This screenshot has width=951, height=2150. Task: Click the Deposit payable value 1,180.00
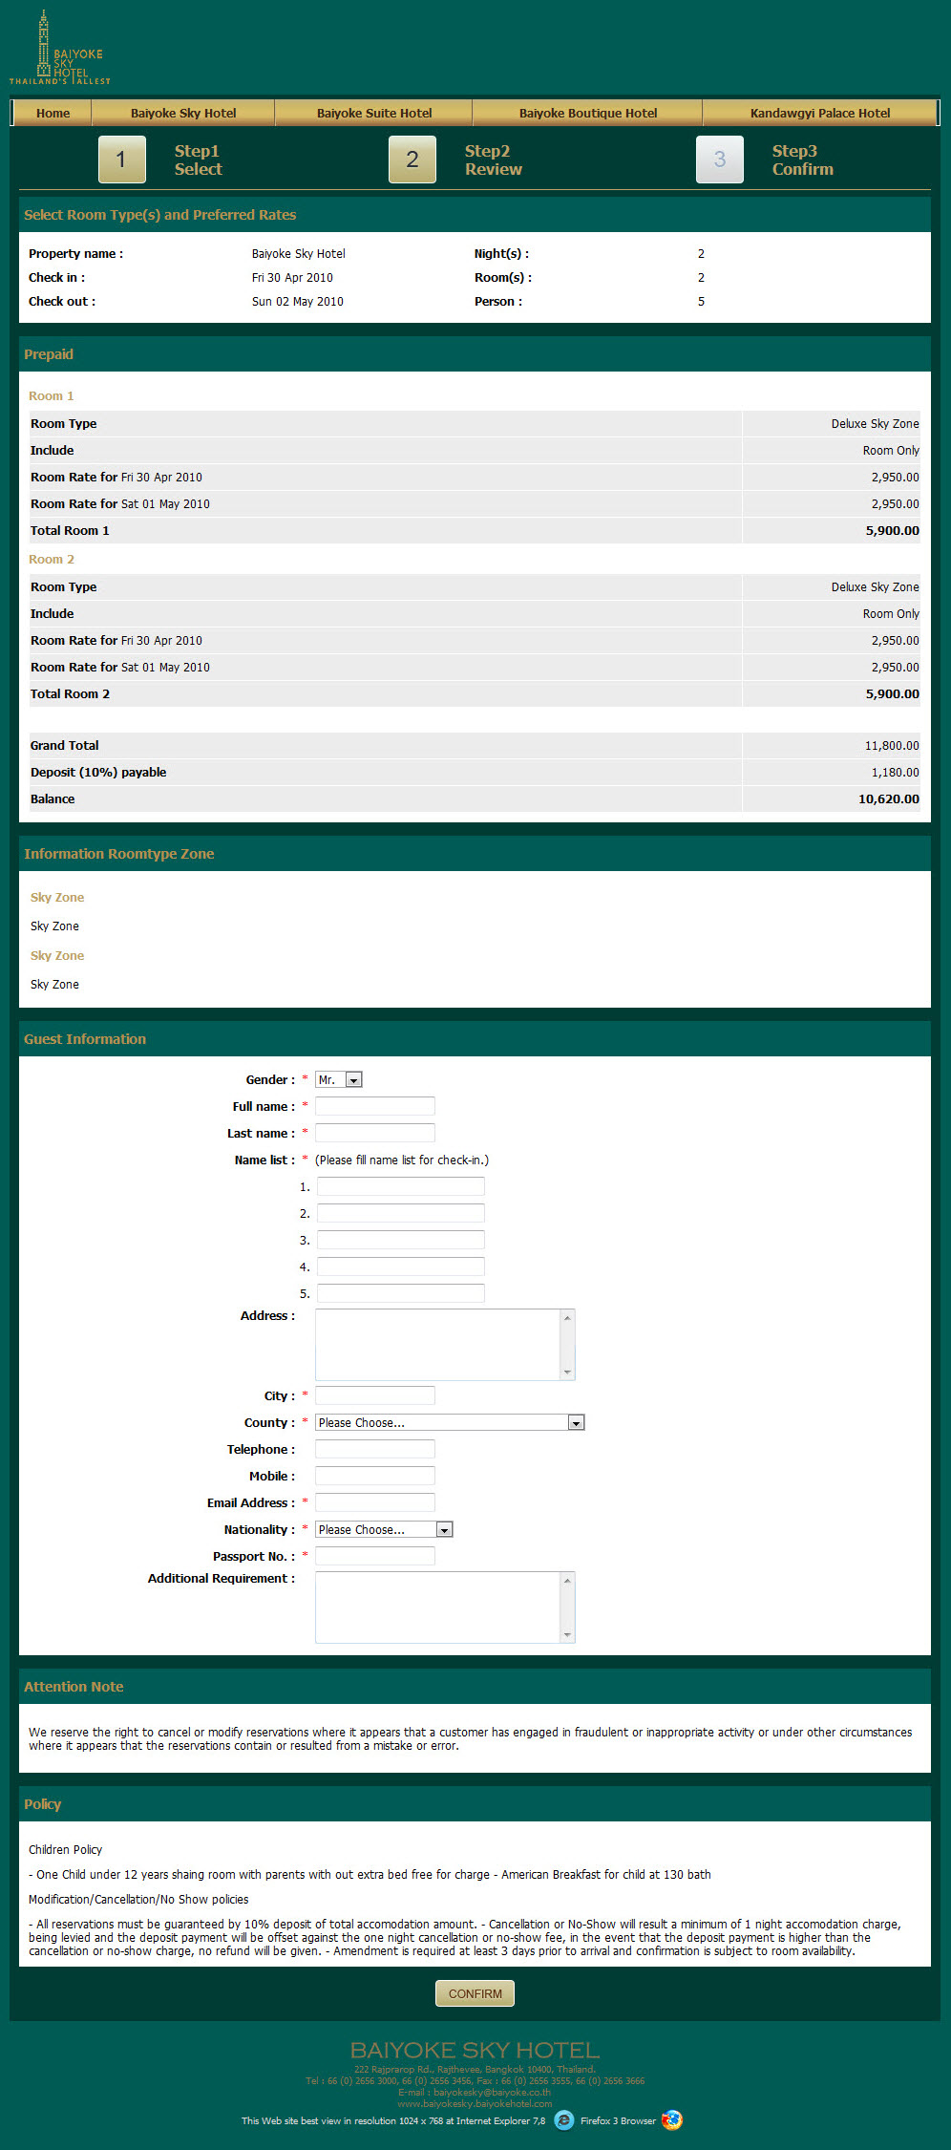pos(895,772)
